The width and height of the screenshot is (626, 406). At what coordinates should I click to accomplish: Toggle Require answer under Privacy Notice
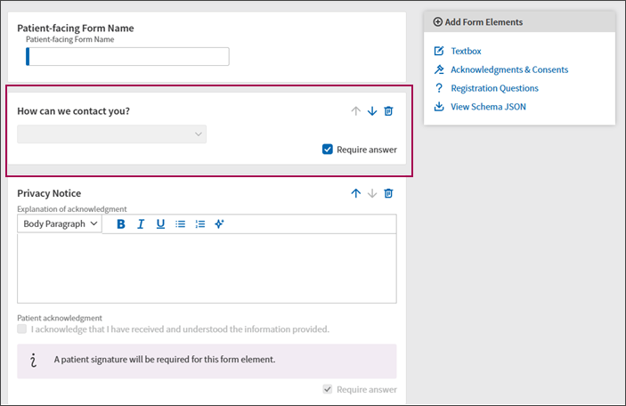pyautogui.click(x=328, y=389)
